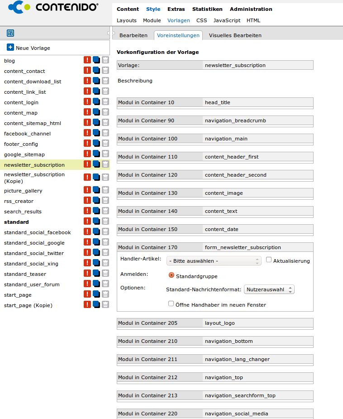Enable the Aktualisierung checkbox

click(x=269, y=260)
